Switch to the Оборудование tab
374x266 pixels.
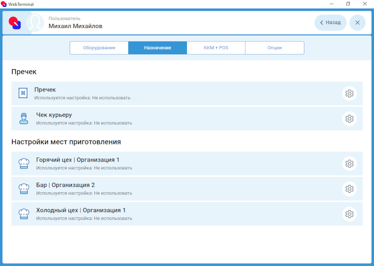tap(99, 48)
